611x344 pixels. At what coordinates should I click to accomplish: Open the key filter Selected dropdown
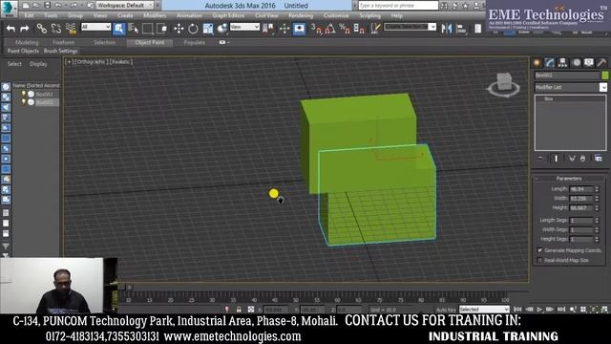click(x=484, y=309)
